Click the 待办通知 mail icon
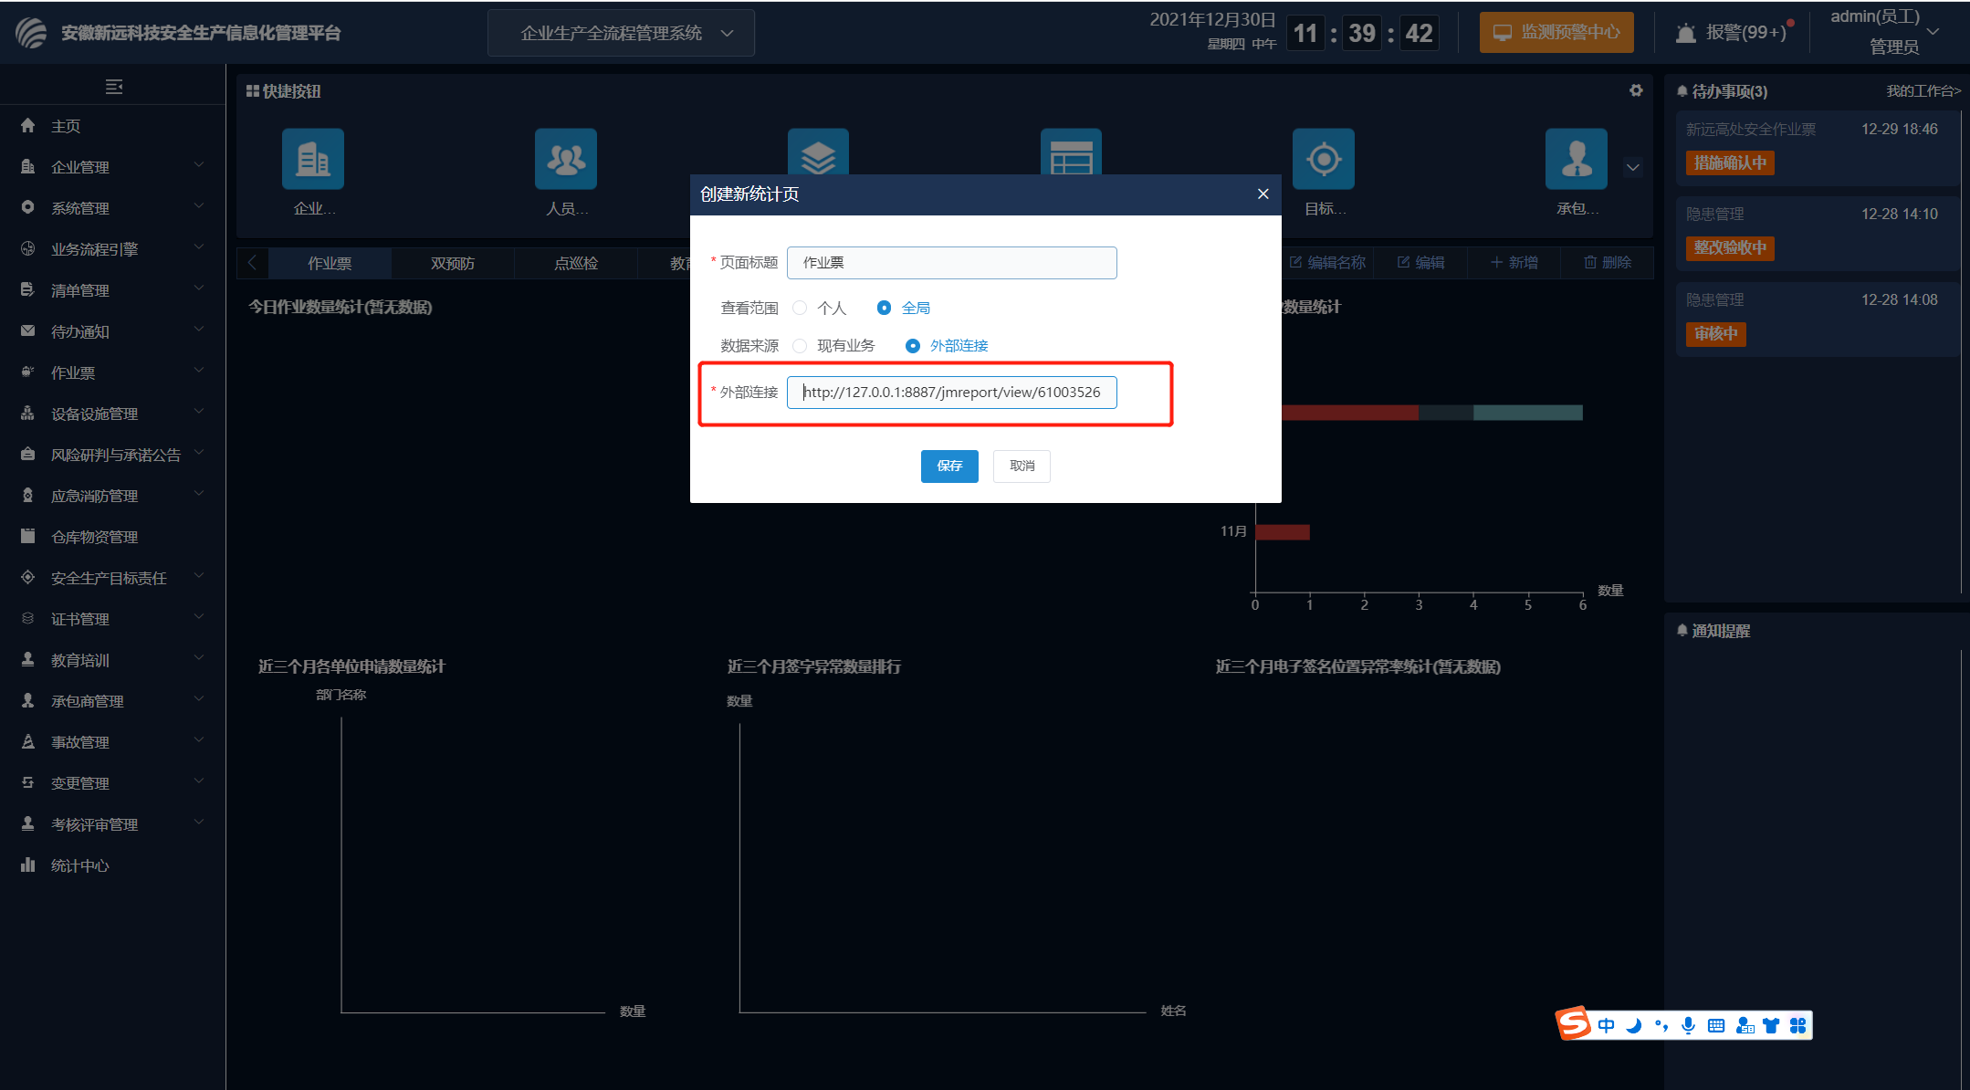 (x=28, y=330)
